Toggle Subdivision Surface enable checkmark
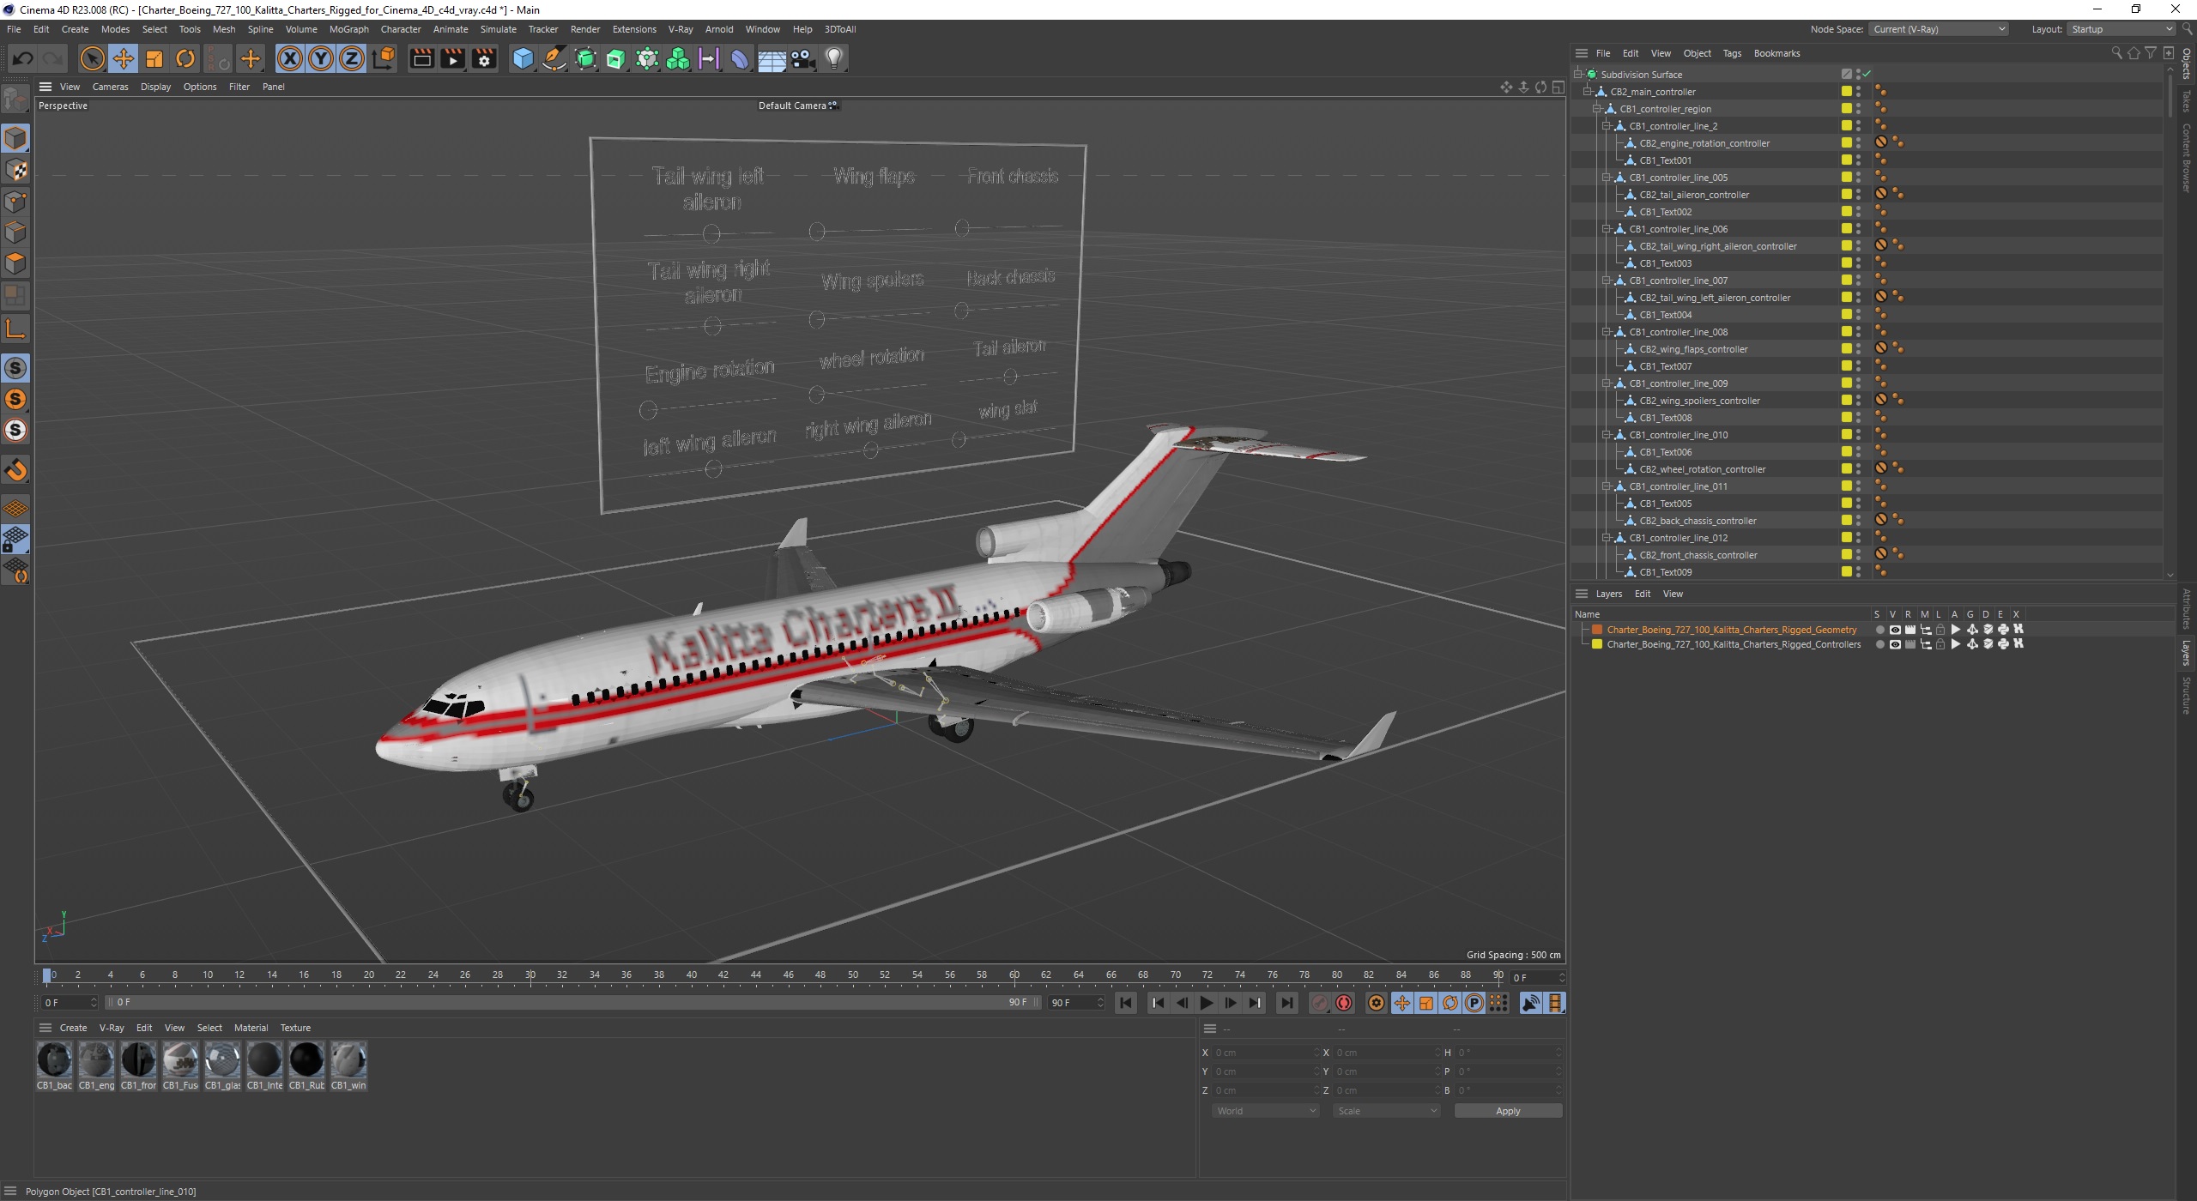 (1867, 74)
